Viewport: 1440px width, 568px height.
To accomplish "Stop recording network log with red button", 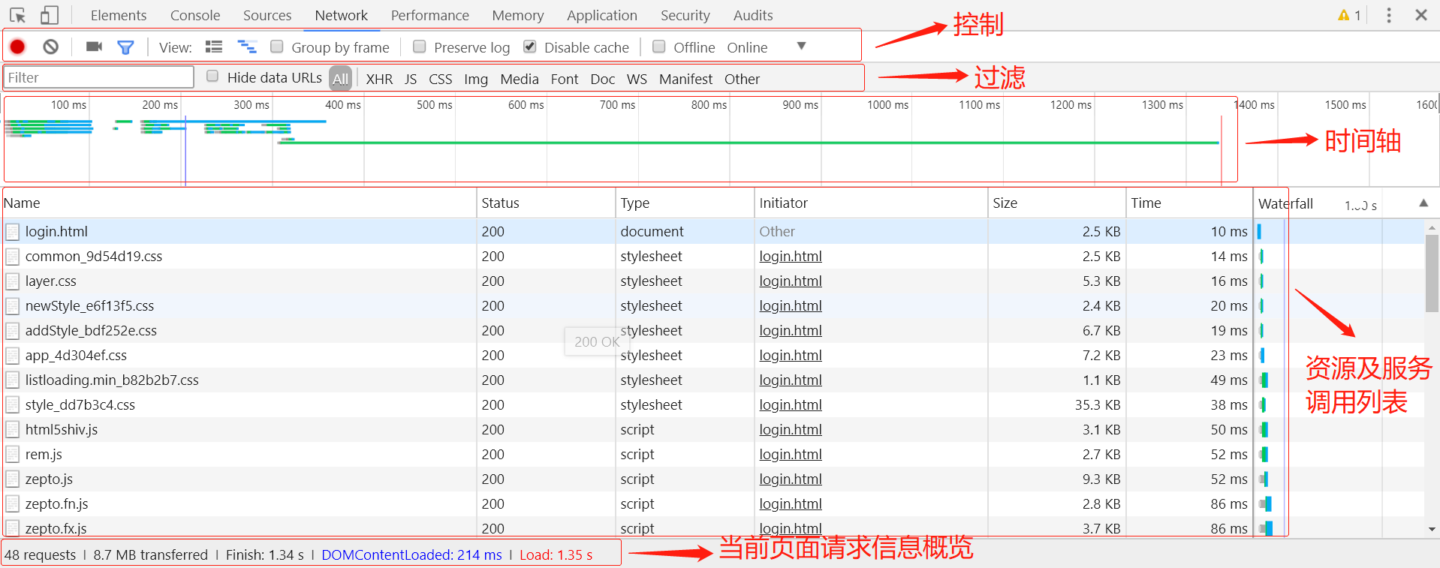I will pos(17,47).
